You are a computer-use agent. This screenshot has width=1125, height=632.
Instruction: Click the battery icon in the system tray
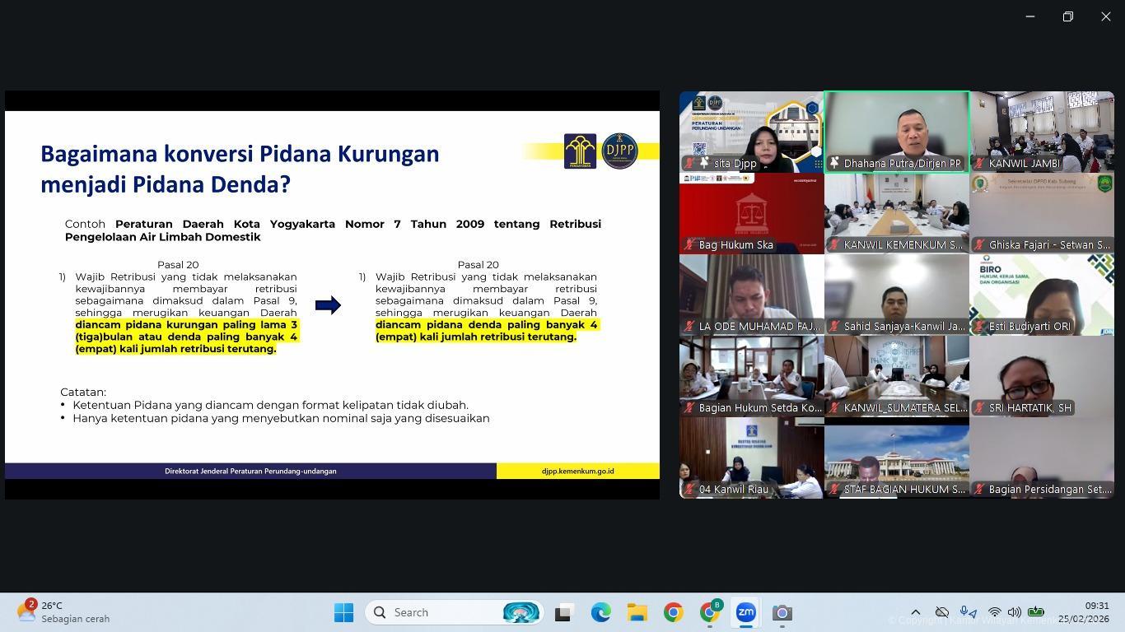pyautogui.click(x=1037, y=612)
